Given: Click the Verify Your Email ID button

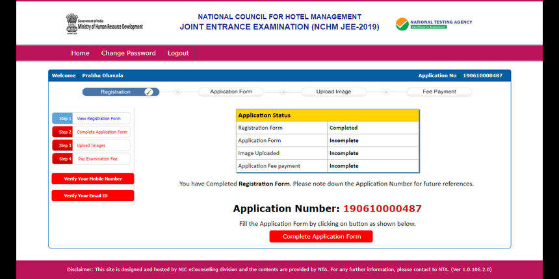Looking at the screenshot, I should [93, 196].
